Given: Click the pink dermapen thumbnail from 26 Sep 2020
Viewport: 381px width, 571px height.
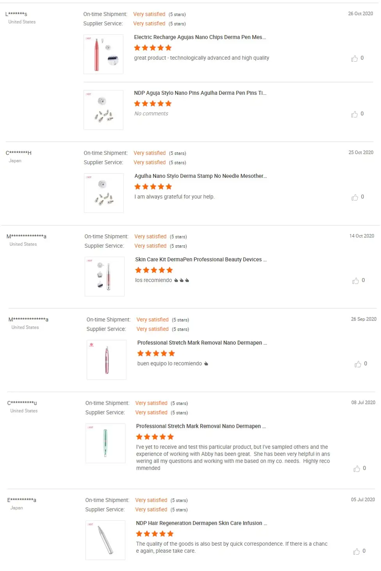Looking at the screenshot, I should click(x=107, y=360).
